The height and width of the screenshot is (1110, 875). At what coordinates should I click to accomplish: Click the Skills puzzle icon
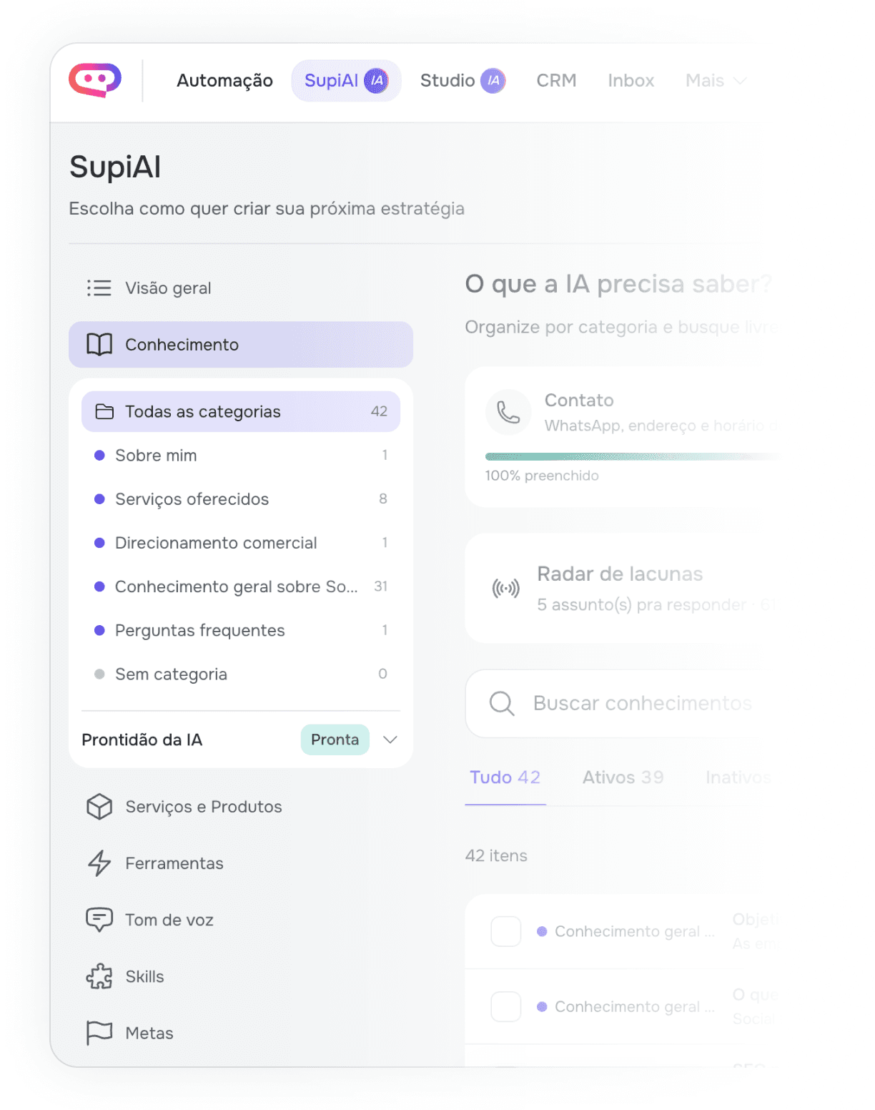tap(99, 976)
